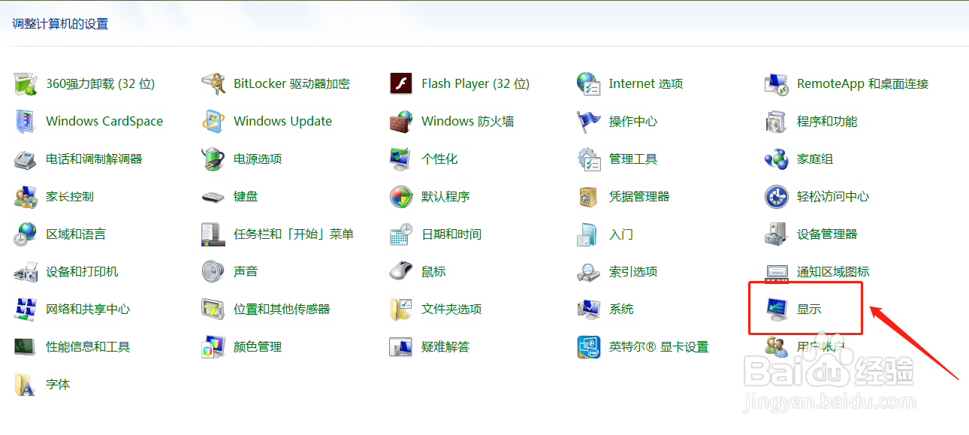The width and height of the screenshot is (969, 435).
Task: Open the 区域和语言 globe icon
Action: tap(26, 234)
